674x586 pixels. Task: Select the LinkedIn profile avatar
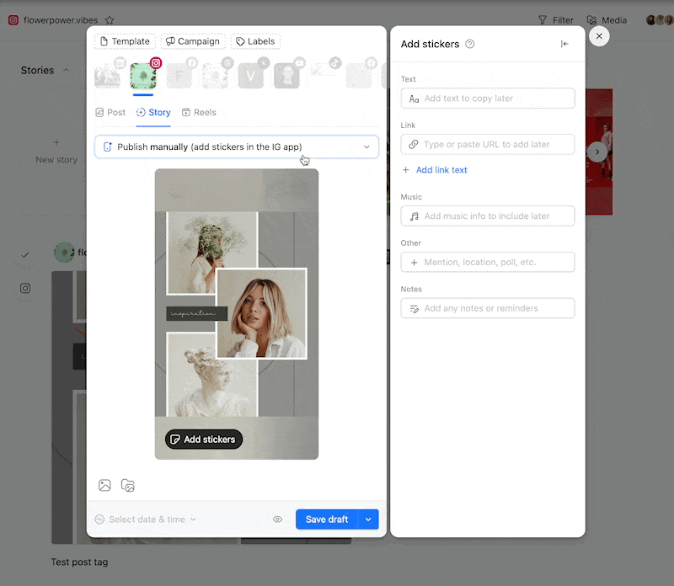(x=107, y=77)
